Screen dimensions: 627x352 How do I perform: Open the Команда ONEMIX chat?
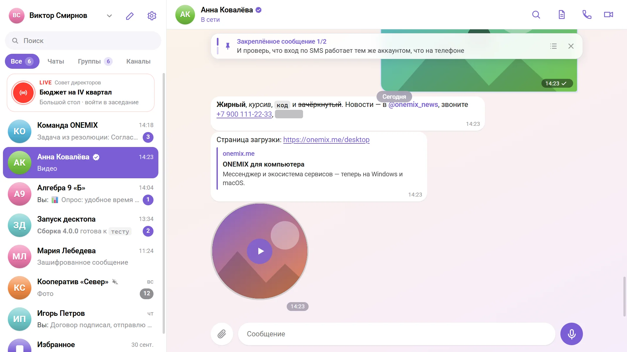pos(81,131)
